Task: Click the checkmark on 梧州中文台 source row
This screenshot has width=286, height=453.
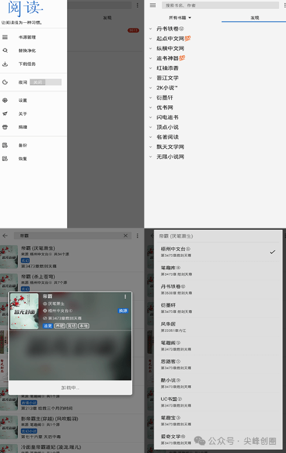Action: (x=272, y=252)
